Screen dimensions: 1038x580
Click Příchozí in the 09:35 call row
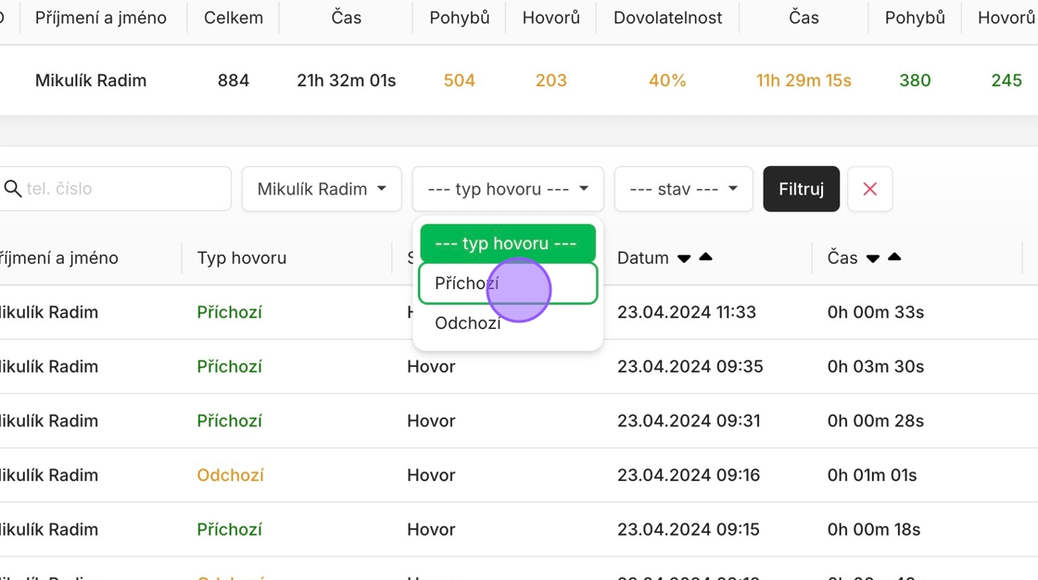point(229,366)
